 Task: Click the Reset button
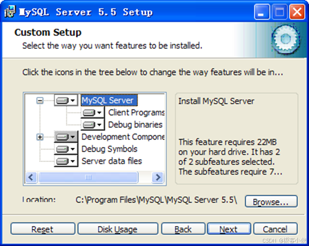pyautogui.click(x=43, y=228)
